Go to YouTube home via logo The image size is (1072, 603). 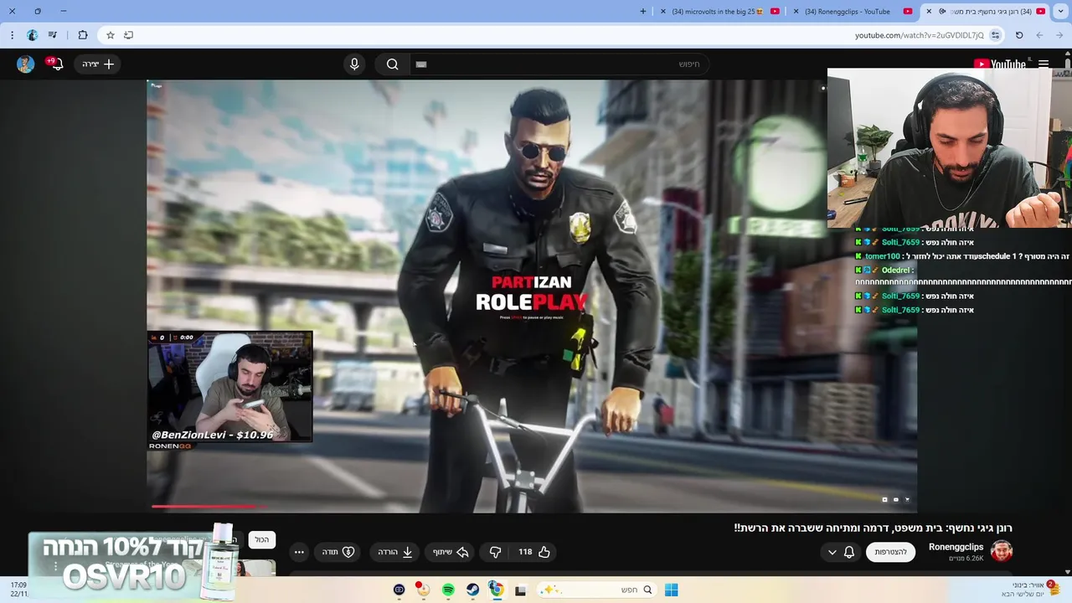pos(1000,64)
